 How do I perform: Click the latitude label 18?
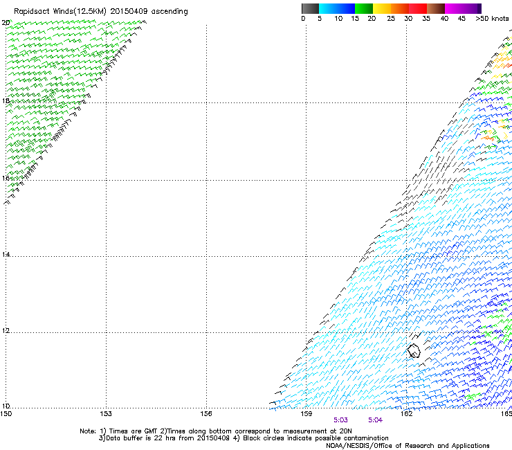click(6, 100)
